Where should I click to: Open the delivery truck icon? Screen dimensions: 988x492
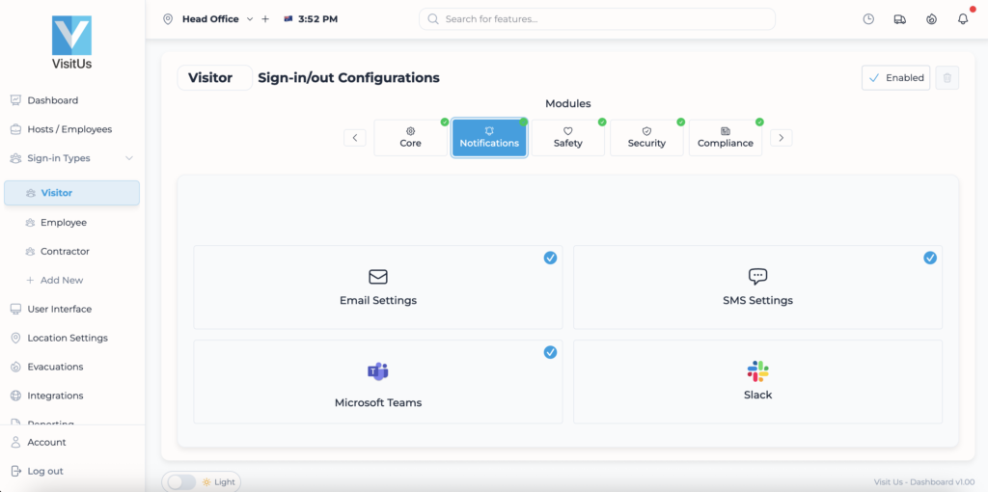[899, 19]
